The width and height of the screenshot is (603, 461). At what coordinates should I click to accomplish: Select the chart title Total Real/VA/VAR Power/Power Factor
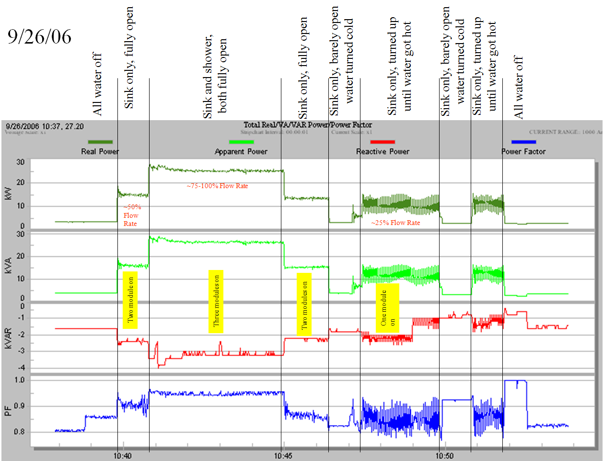(x=308, y=124)
